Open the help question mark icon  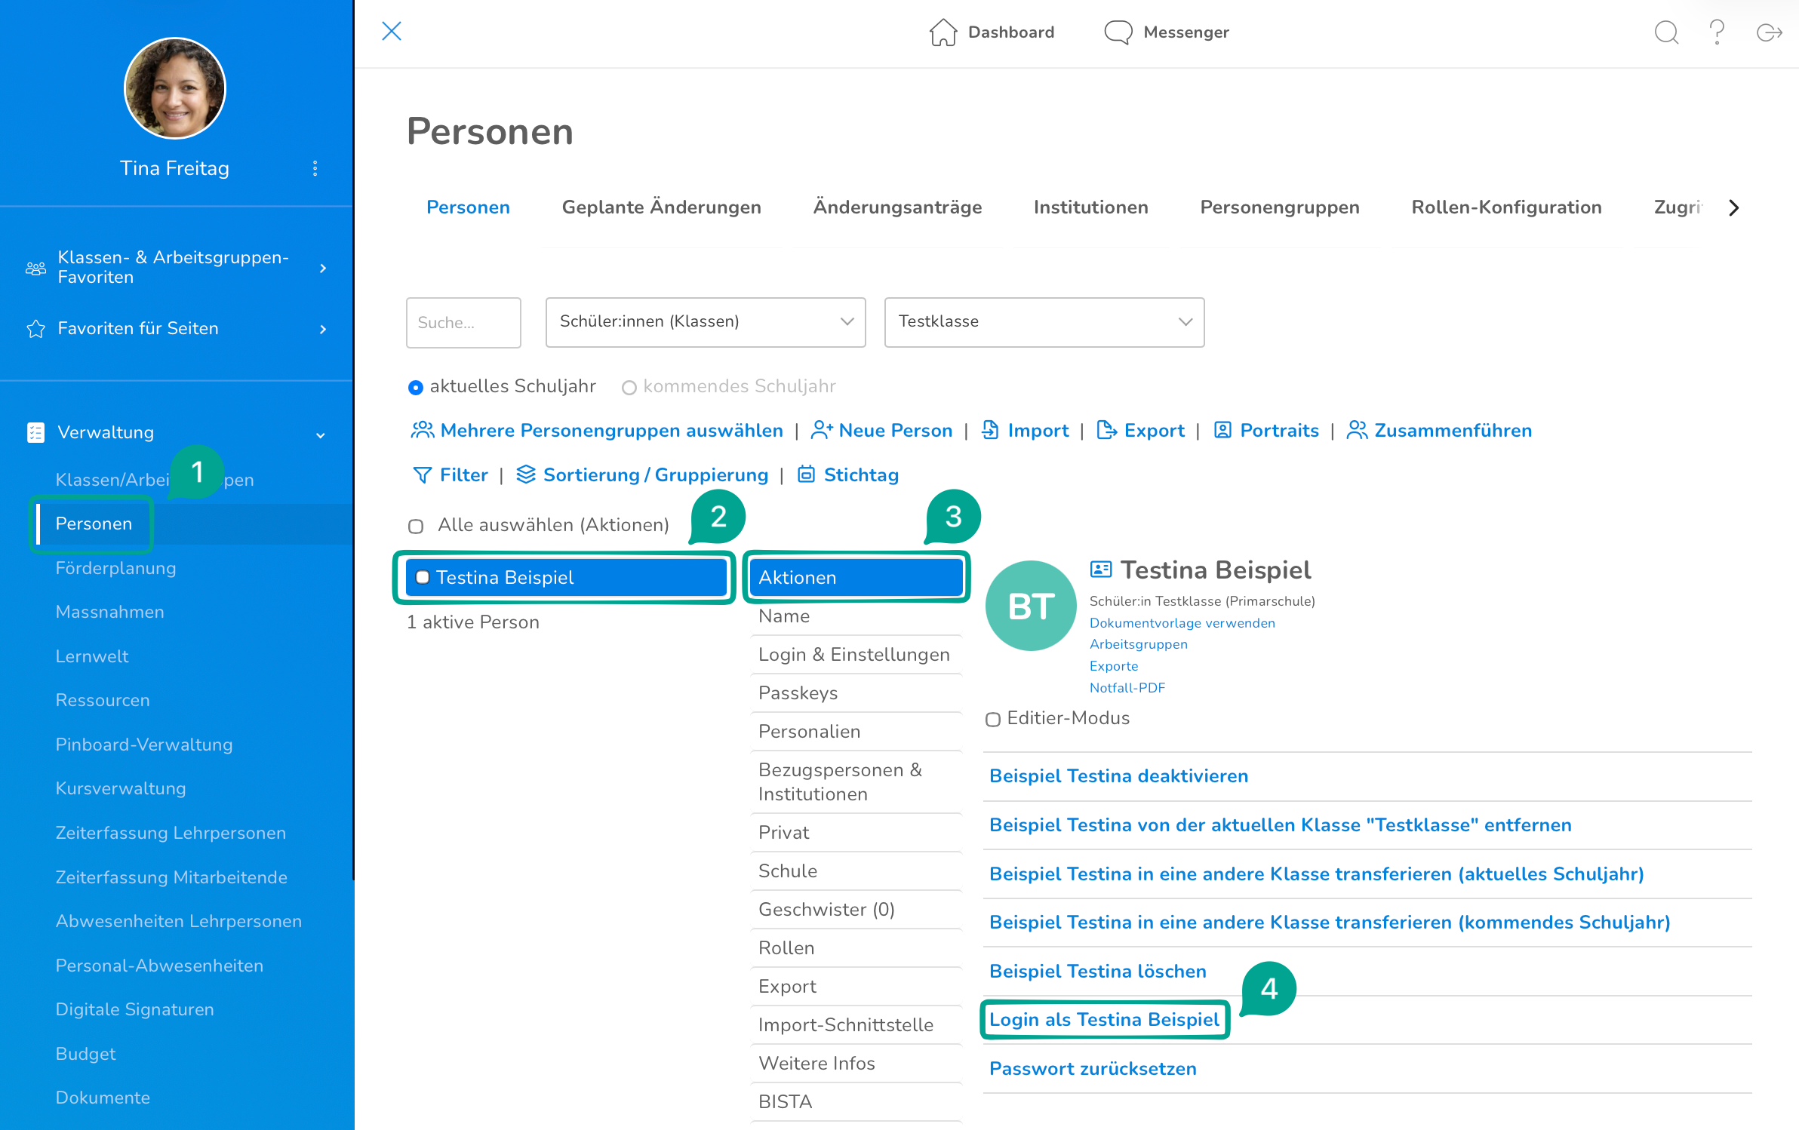tap(1717, 32)
